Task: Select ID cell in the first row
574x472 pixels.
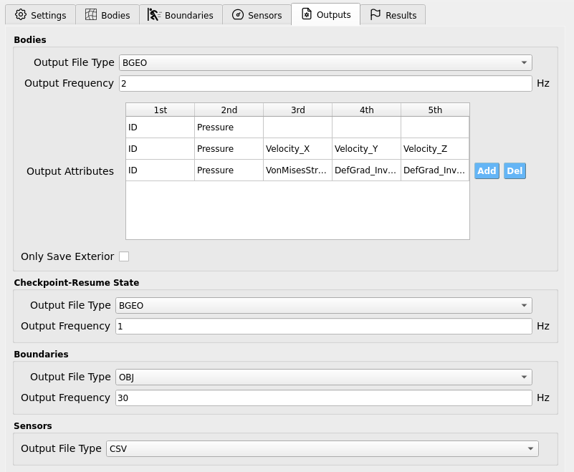Action: pyautogui.click(x=160, y=127)
